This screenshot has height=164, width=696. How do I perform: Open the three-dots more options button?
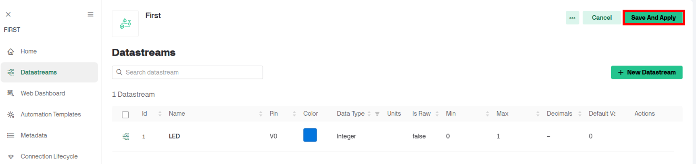click(x=572, y=18)
